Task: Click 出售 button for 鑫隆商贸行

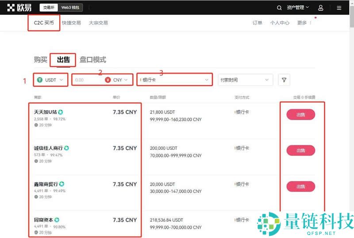Action: click(x=301, y=187)
